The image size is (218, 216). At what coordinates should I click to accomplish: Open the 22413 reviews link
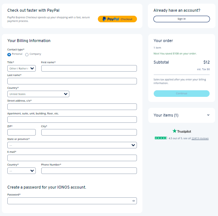[200, 139]
